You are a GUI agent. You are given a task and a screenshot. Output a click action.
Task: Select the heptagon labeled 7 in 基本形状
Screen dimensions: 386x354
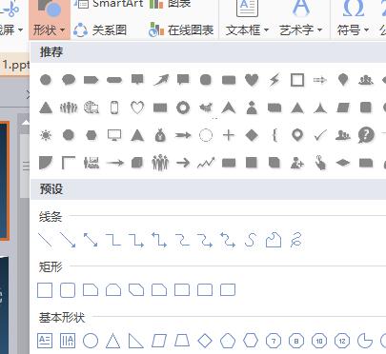click(274, 341)
